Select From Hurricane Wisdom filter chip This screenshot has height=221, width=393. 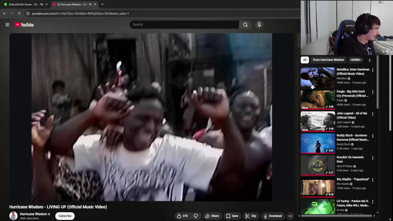(329, 60)
